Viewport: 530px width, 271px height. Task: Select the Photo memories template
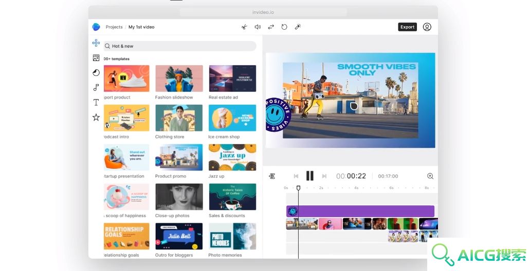232,236
